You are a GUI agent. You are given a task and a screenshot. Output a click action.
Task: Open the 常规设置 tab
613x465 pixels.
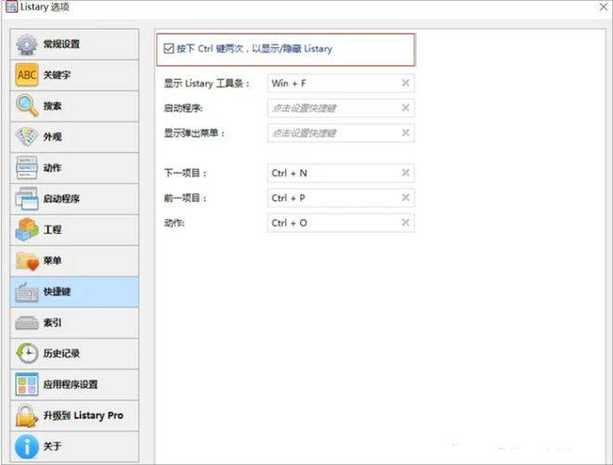[74, 45]
